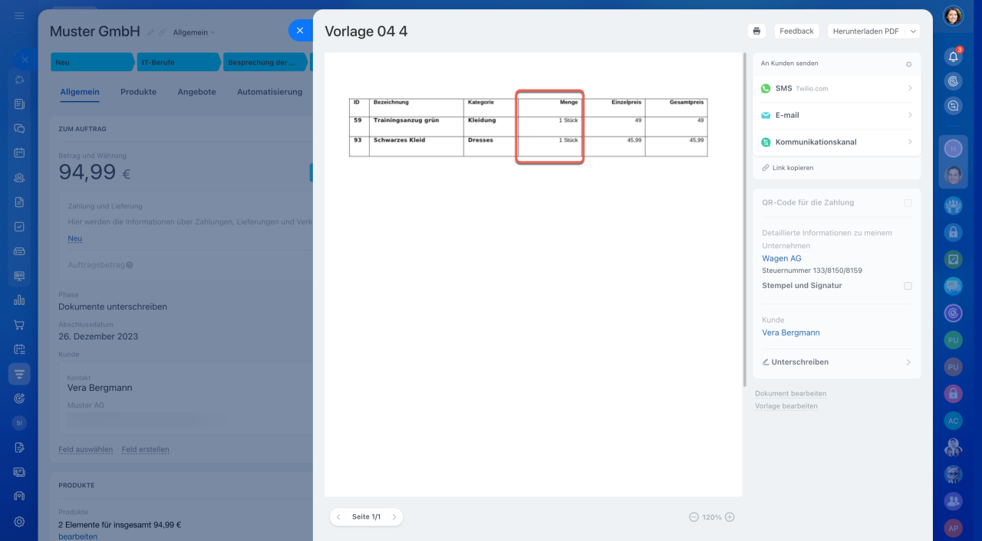Viewport: 982px width, 541px height.
Task: Copy deal link icon beside Muster GmbH
Action: tap(162, 32)
